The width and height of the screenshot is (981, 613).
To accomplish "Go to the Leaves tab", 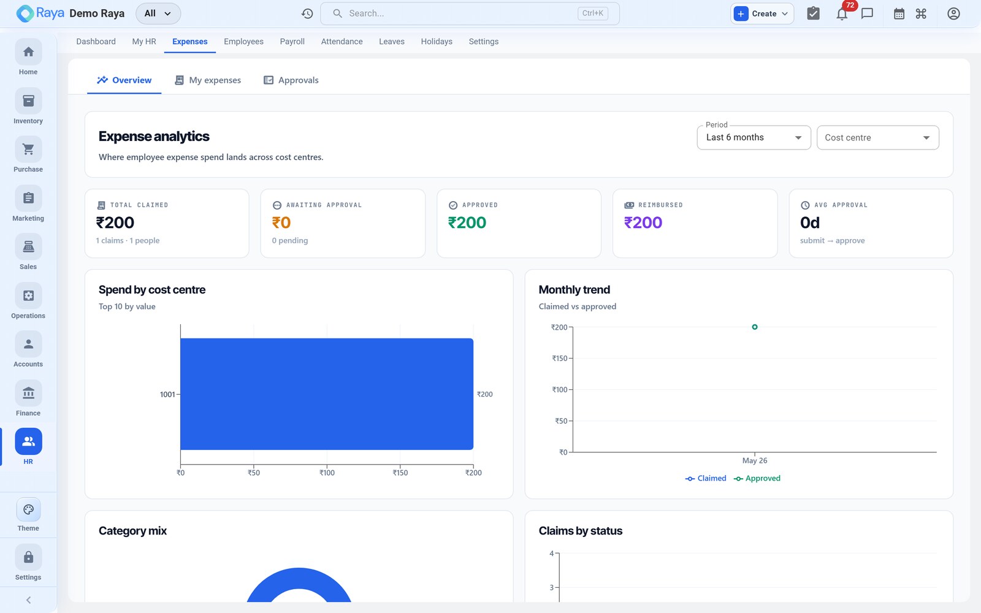I will pyautogui.click(x=391, y=42).
